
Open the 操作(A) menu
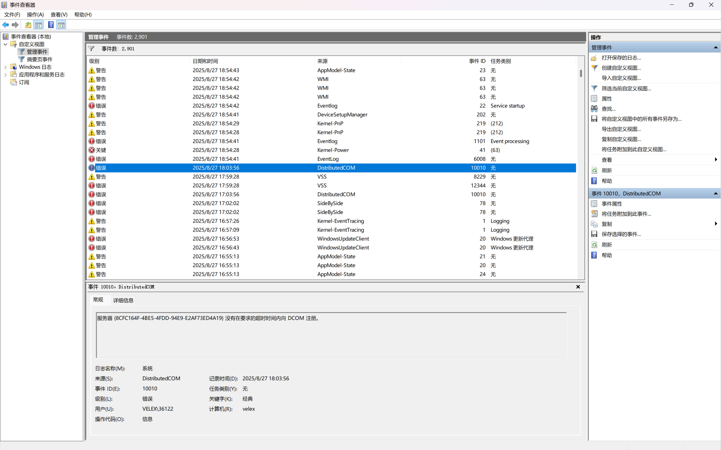coord(35,15)
